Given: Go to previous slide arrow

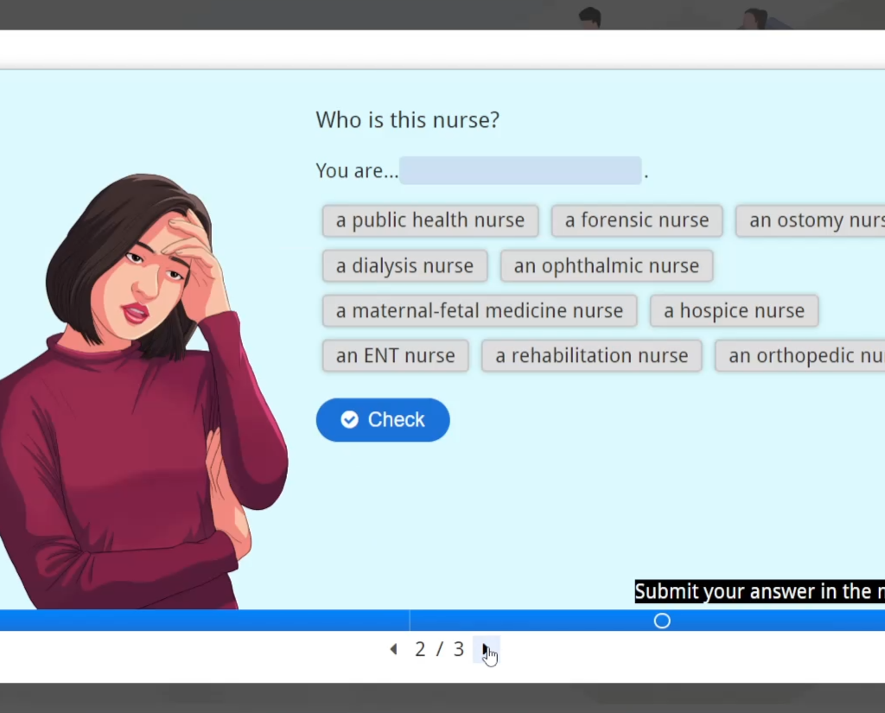Looking at the screenshot, I should (394, 649).
